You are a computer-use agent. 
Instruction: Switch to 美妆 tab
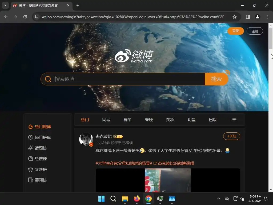click(170, 120)
